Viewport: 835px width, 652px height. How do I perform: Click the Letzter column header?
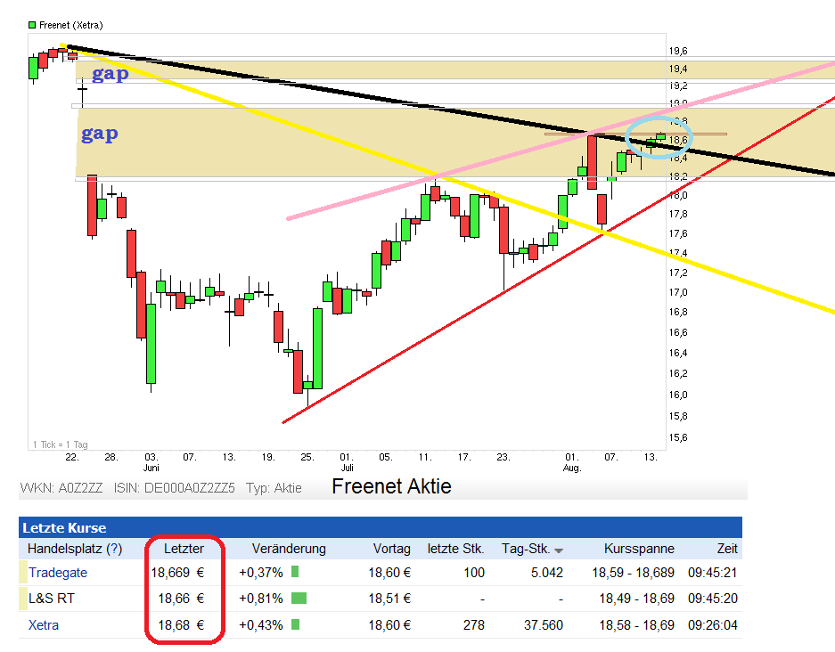click(x=184, y=549)
